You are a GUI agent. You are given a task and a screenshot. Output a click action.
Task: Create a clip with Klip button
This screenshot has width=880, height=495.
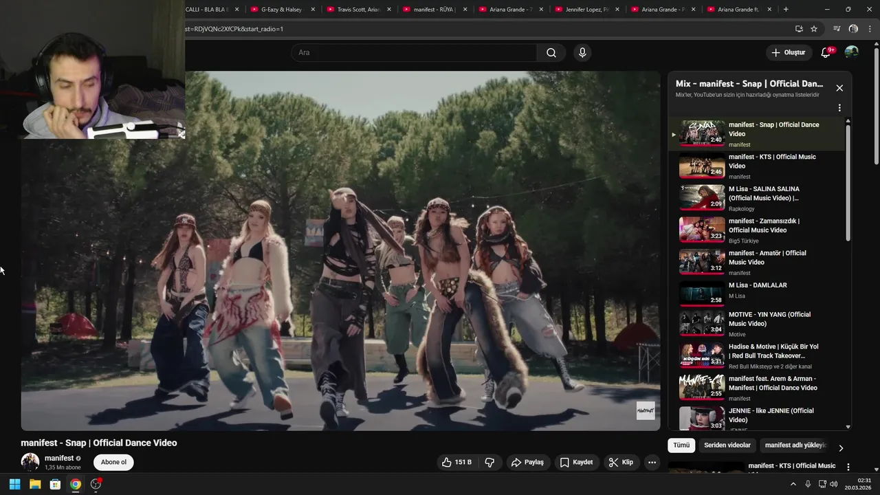pyautogui.click(x=621, y=462)
